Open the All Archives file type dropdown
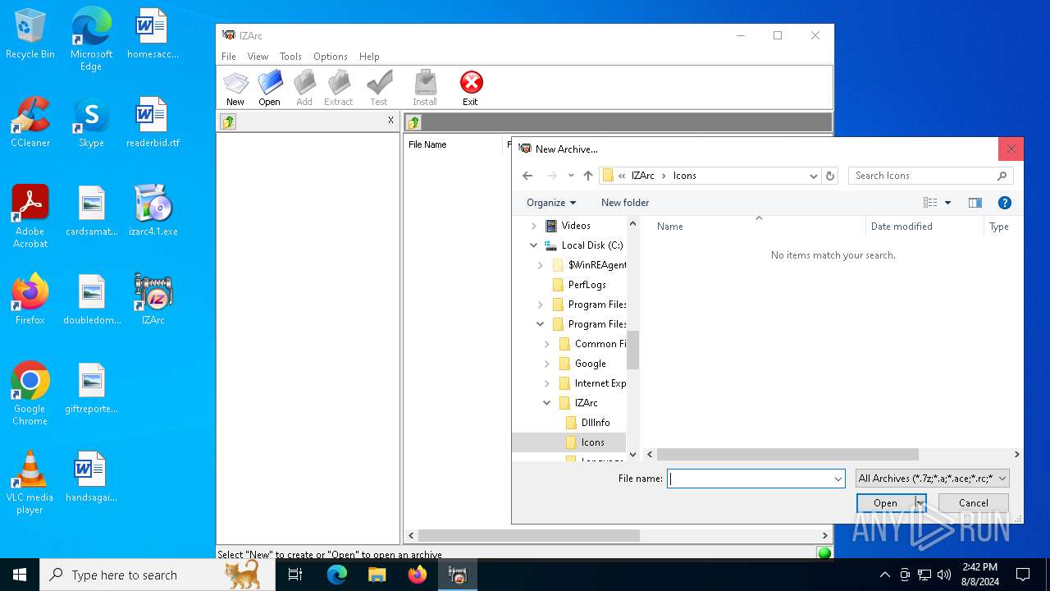 point(932,479)
